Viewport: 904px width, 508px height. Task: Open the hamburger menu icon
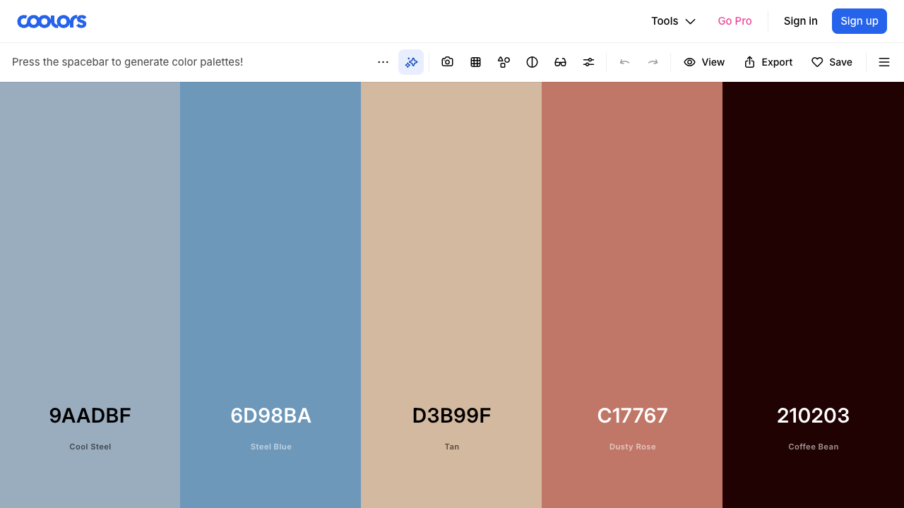point(884,62)
